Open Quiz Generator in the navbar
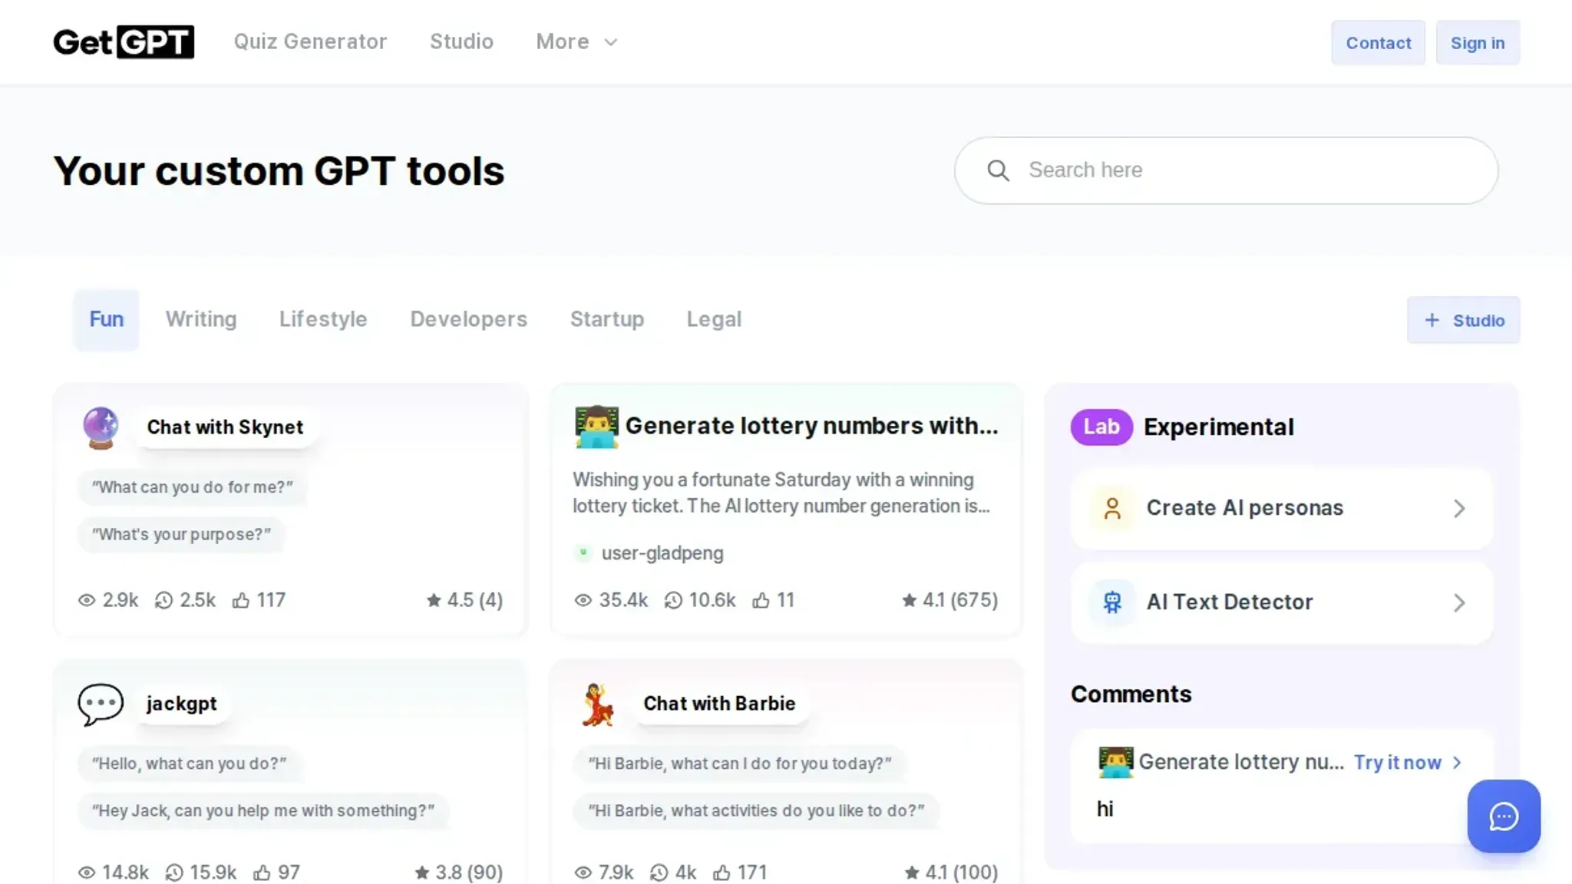The height and width of the screenshot is (884, 1572). coord(310,41)
